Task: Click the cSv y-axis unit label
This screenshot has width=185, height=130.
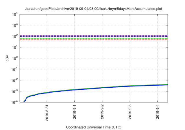Action: tap(7, 58)
